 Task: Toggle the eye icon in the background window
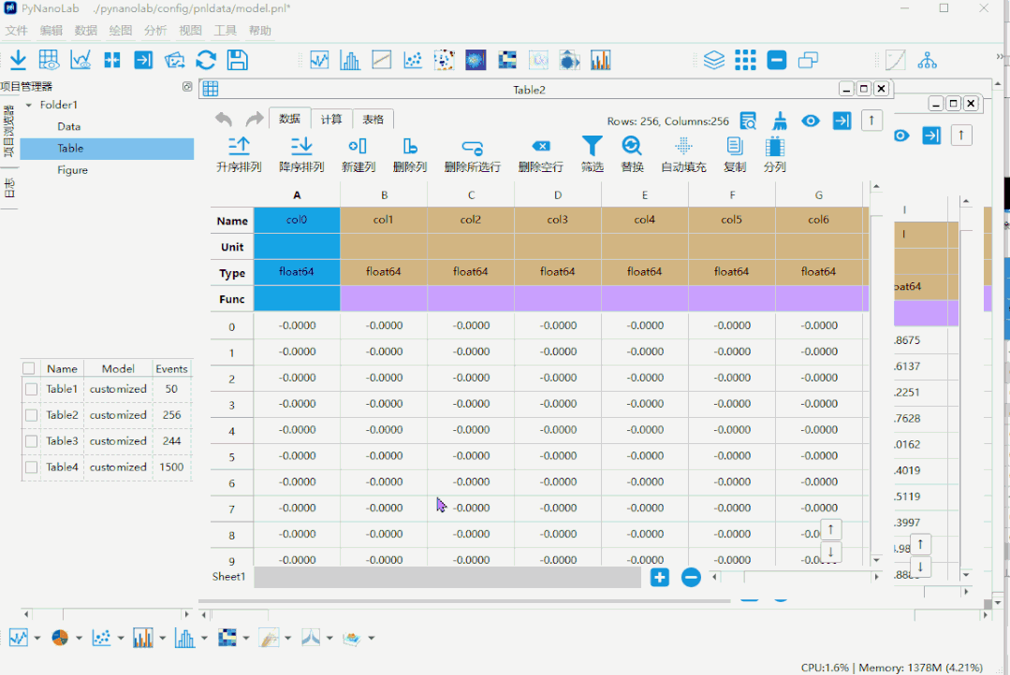tap(901, 136)
